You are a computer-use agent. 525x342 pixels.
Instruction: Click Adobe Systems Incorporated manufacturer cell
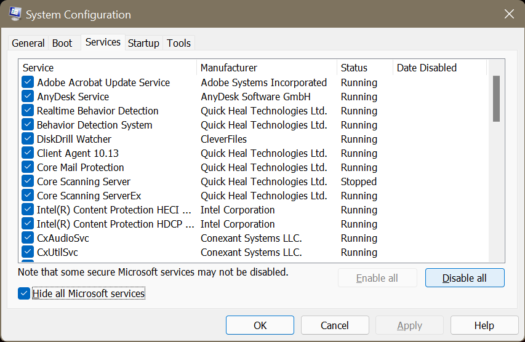tap(264, 82)
